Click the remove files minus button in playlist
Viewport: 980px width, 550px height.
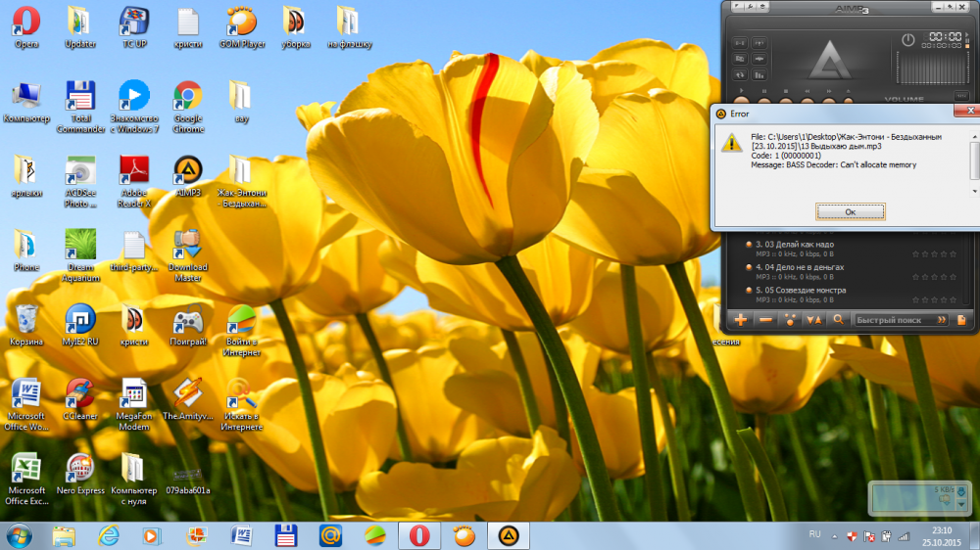(765, 319)
